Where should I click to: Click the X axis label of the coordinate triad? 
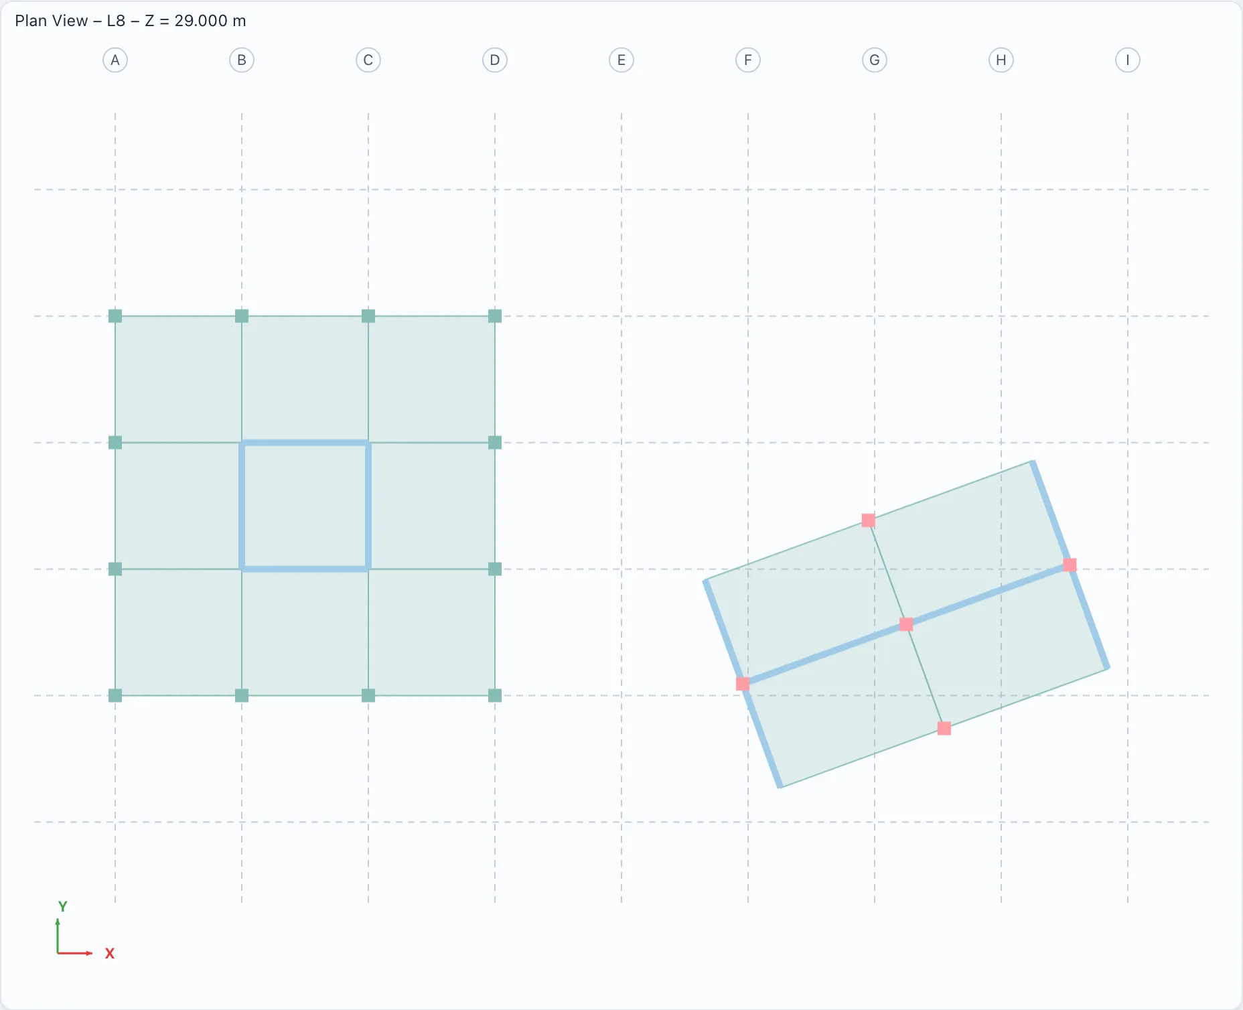[110, 953]
